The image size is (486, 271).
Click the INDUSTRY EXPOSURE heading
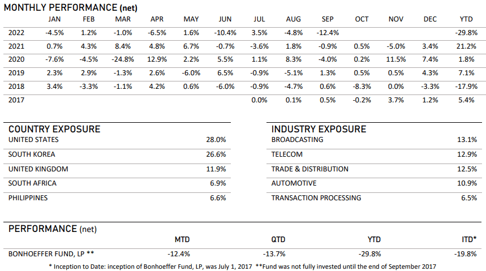tap(319, 129)
